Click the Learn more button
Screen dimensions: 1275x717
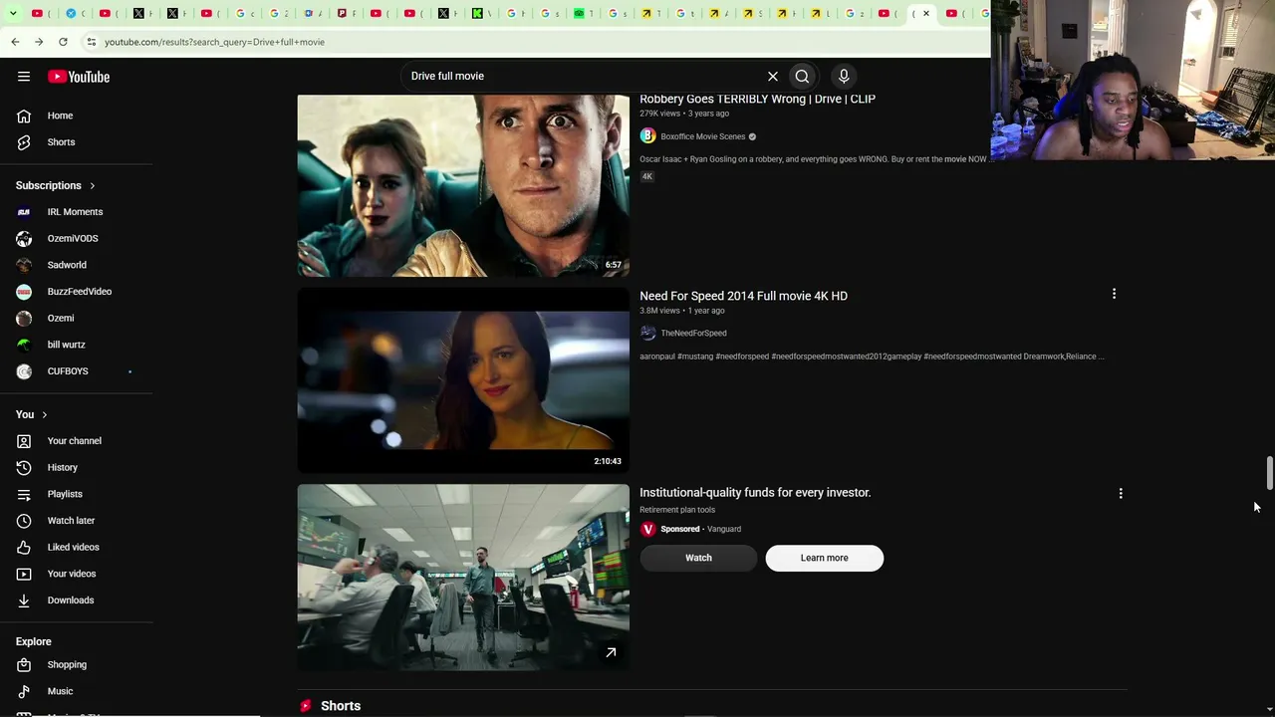click(x=824, y=558)
